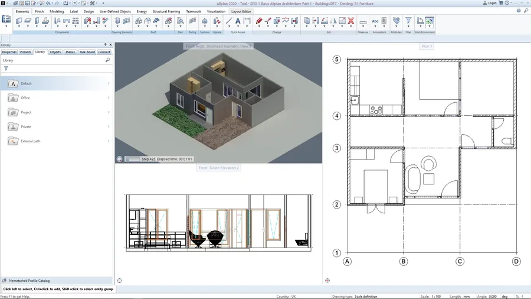Select the Door opening tool
This screenshot has height=299, width=531.
point(117,21)
